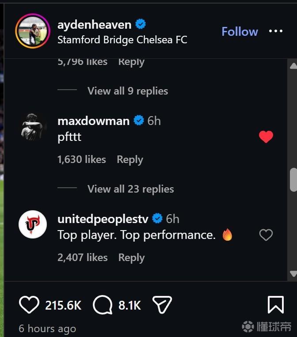Click maxdowman's profile avatar
Screen dimensions: 297x337
pos(33,127)
